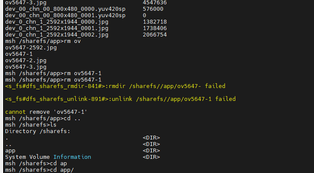Click the 'app' directory entry in the listing
Viewport: 314px width, 173px height.
(10, 151)
